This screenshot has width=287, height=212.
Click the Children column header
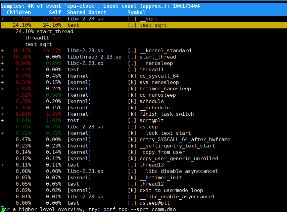pos(19,12)
